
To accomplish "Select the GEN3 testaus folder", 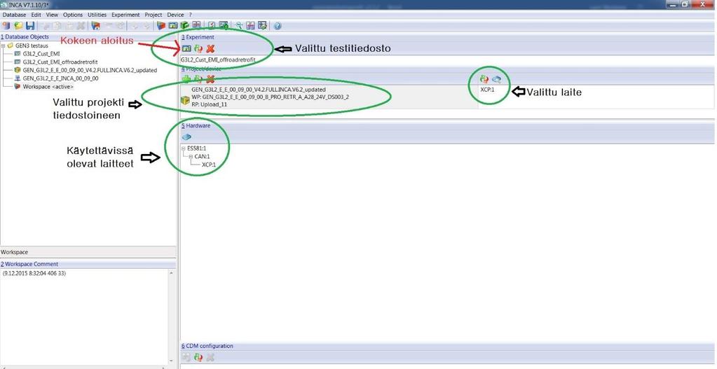I will [32, 46].
